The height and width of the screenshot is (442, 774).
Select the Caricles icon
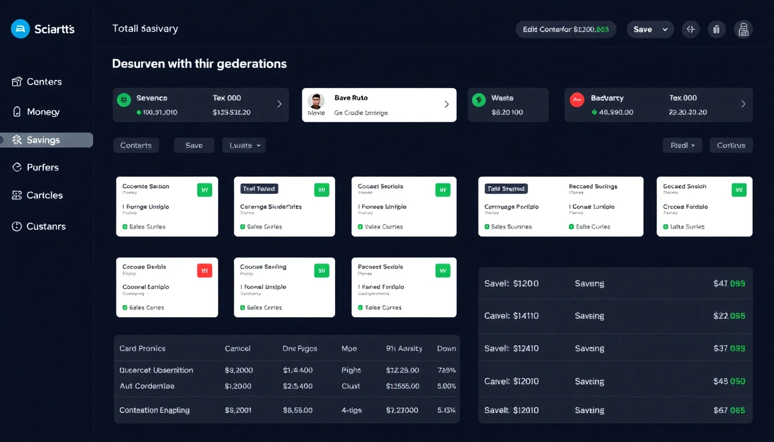point(17,195)
